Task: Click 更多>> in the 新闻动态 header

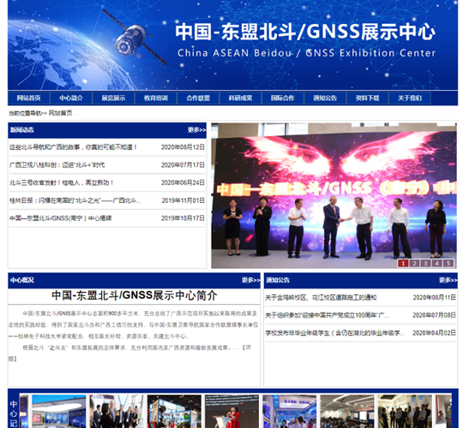Action: 196,130
